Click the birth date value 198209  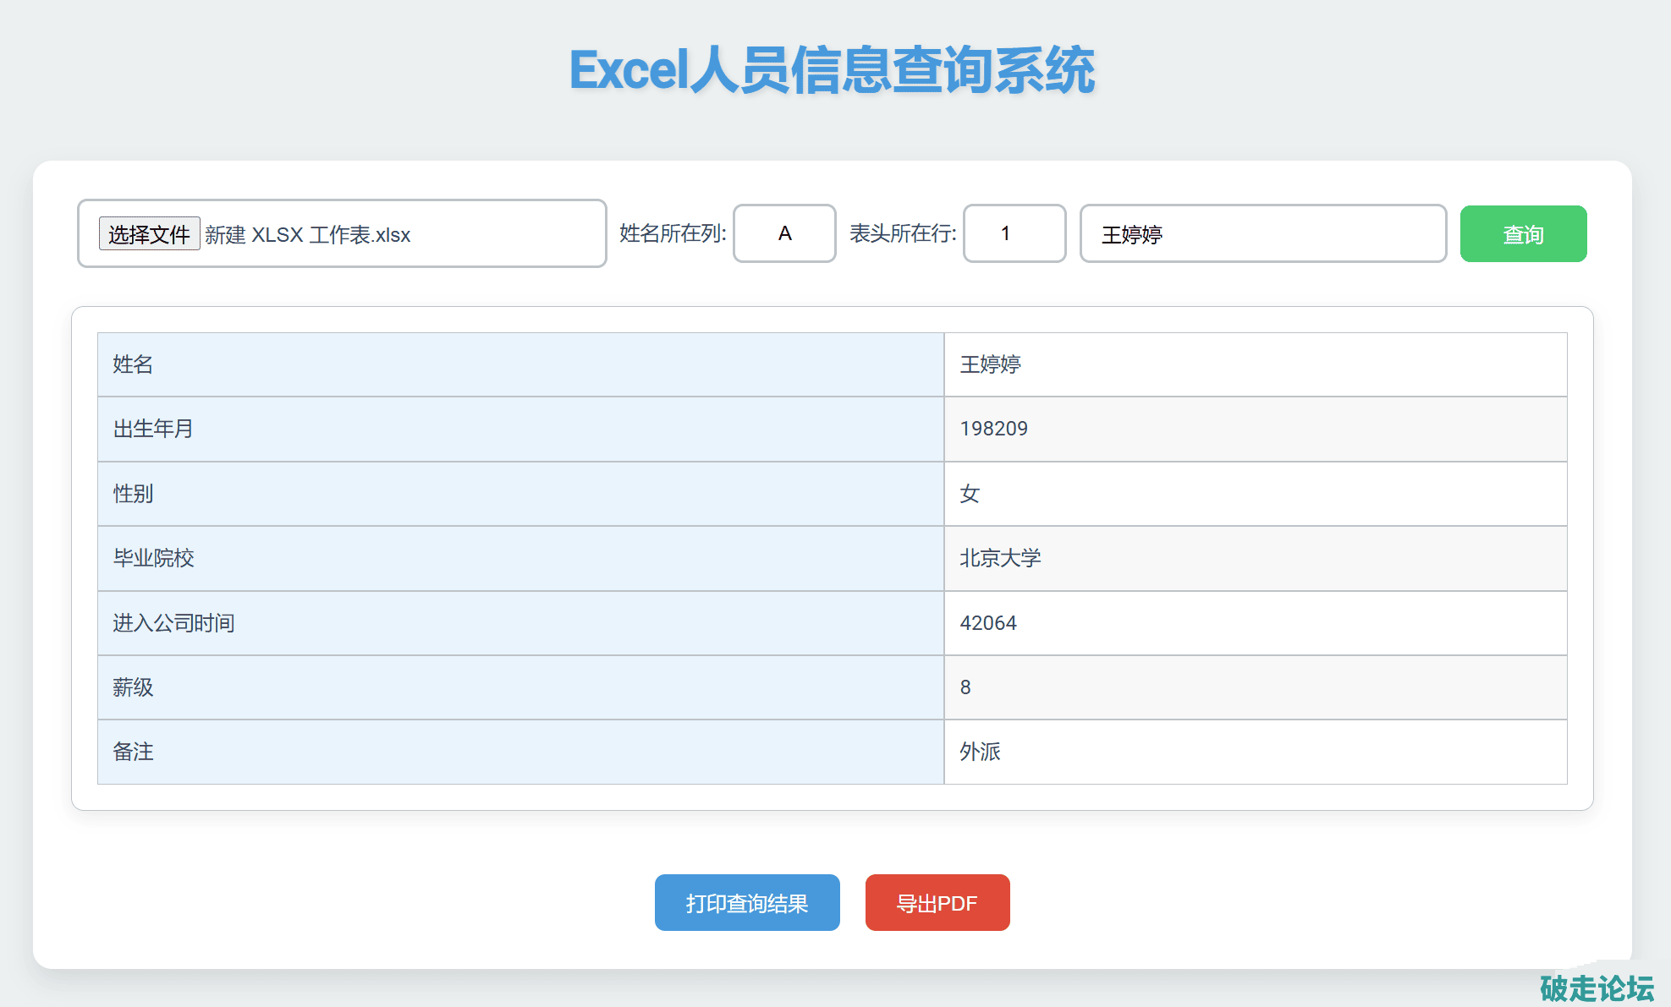[993, 429]
